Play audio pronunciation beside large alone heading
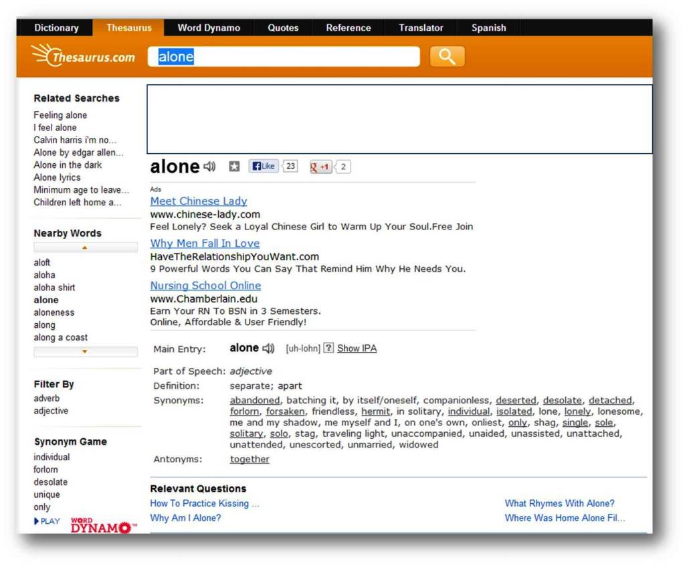Screen dimensions: 685x566 coord(209,167)
